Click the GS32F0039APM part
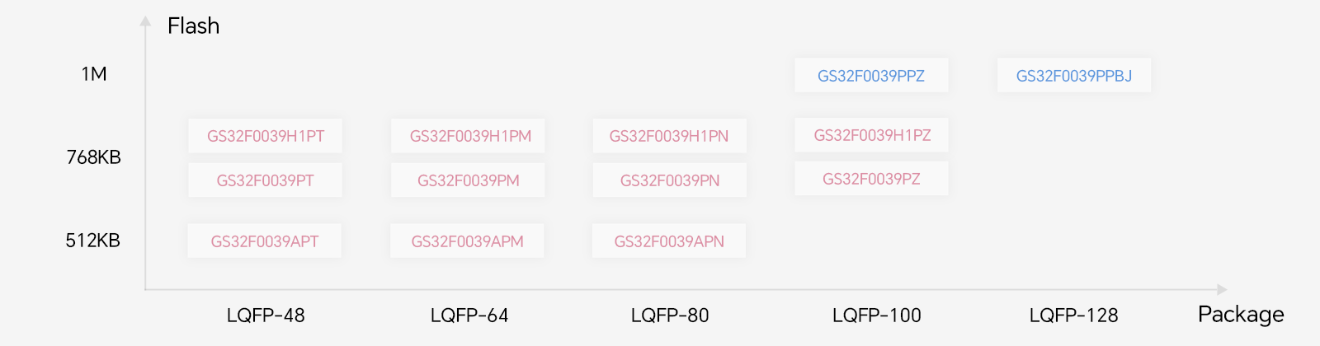 click(x=467, y=241)
